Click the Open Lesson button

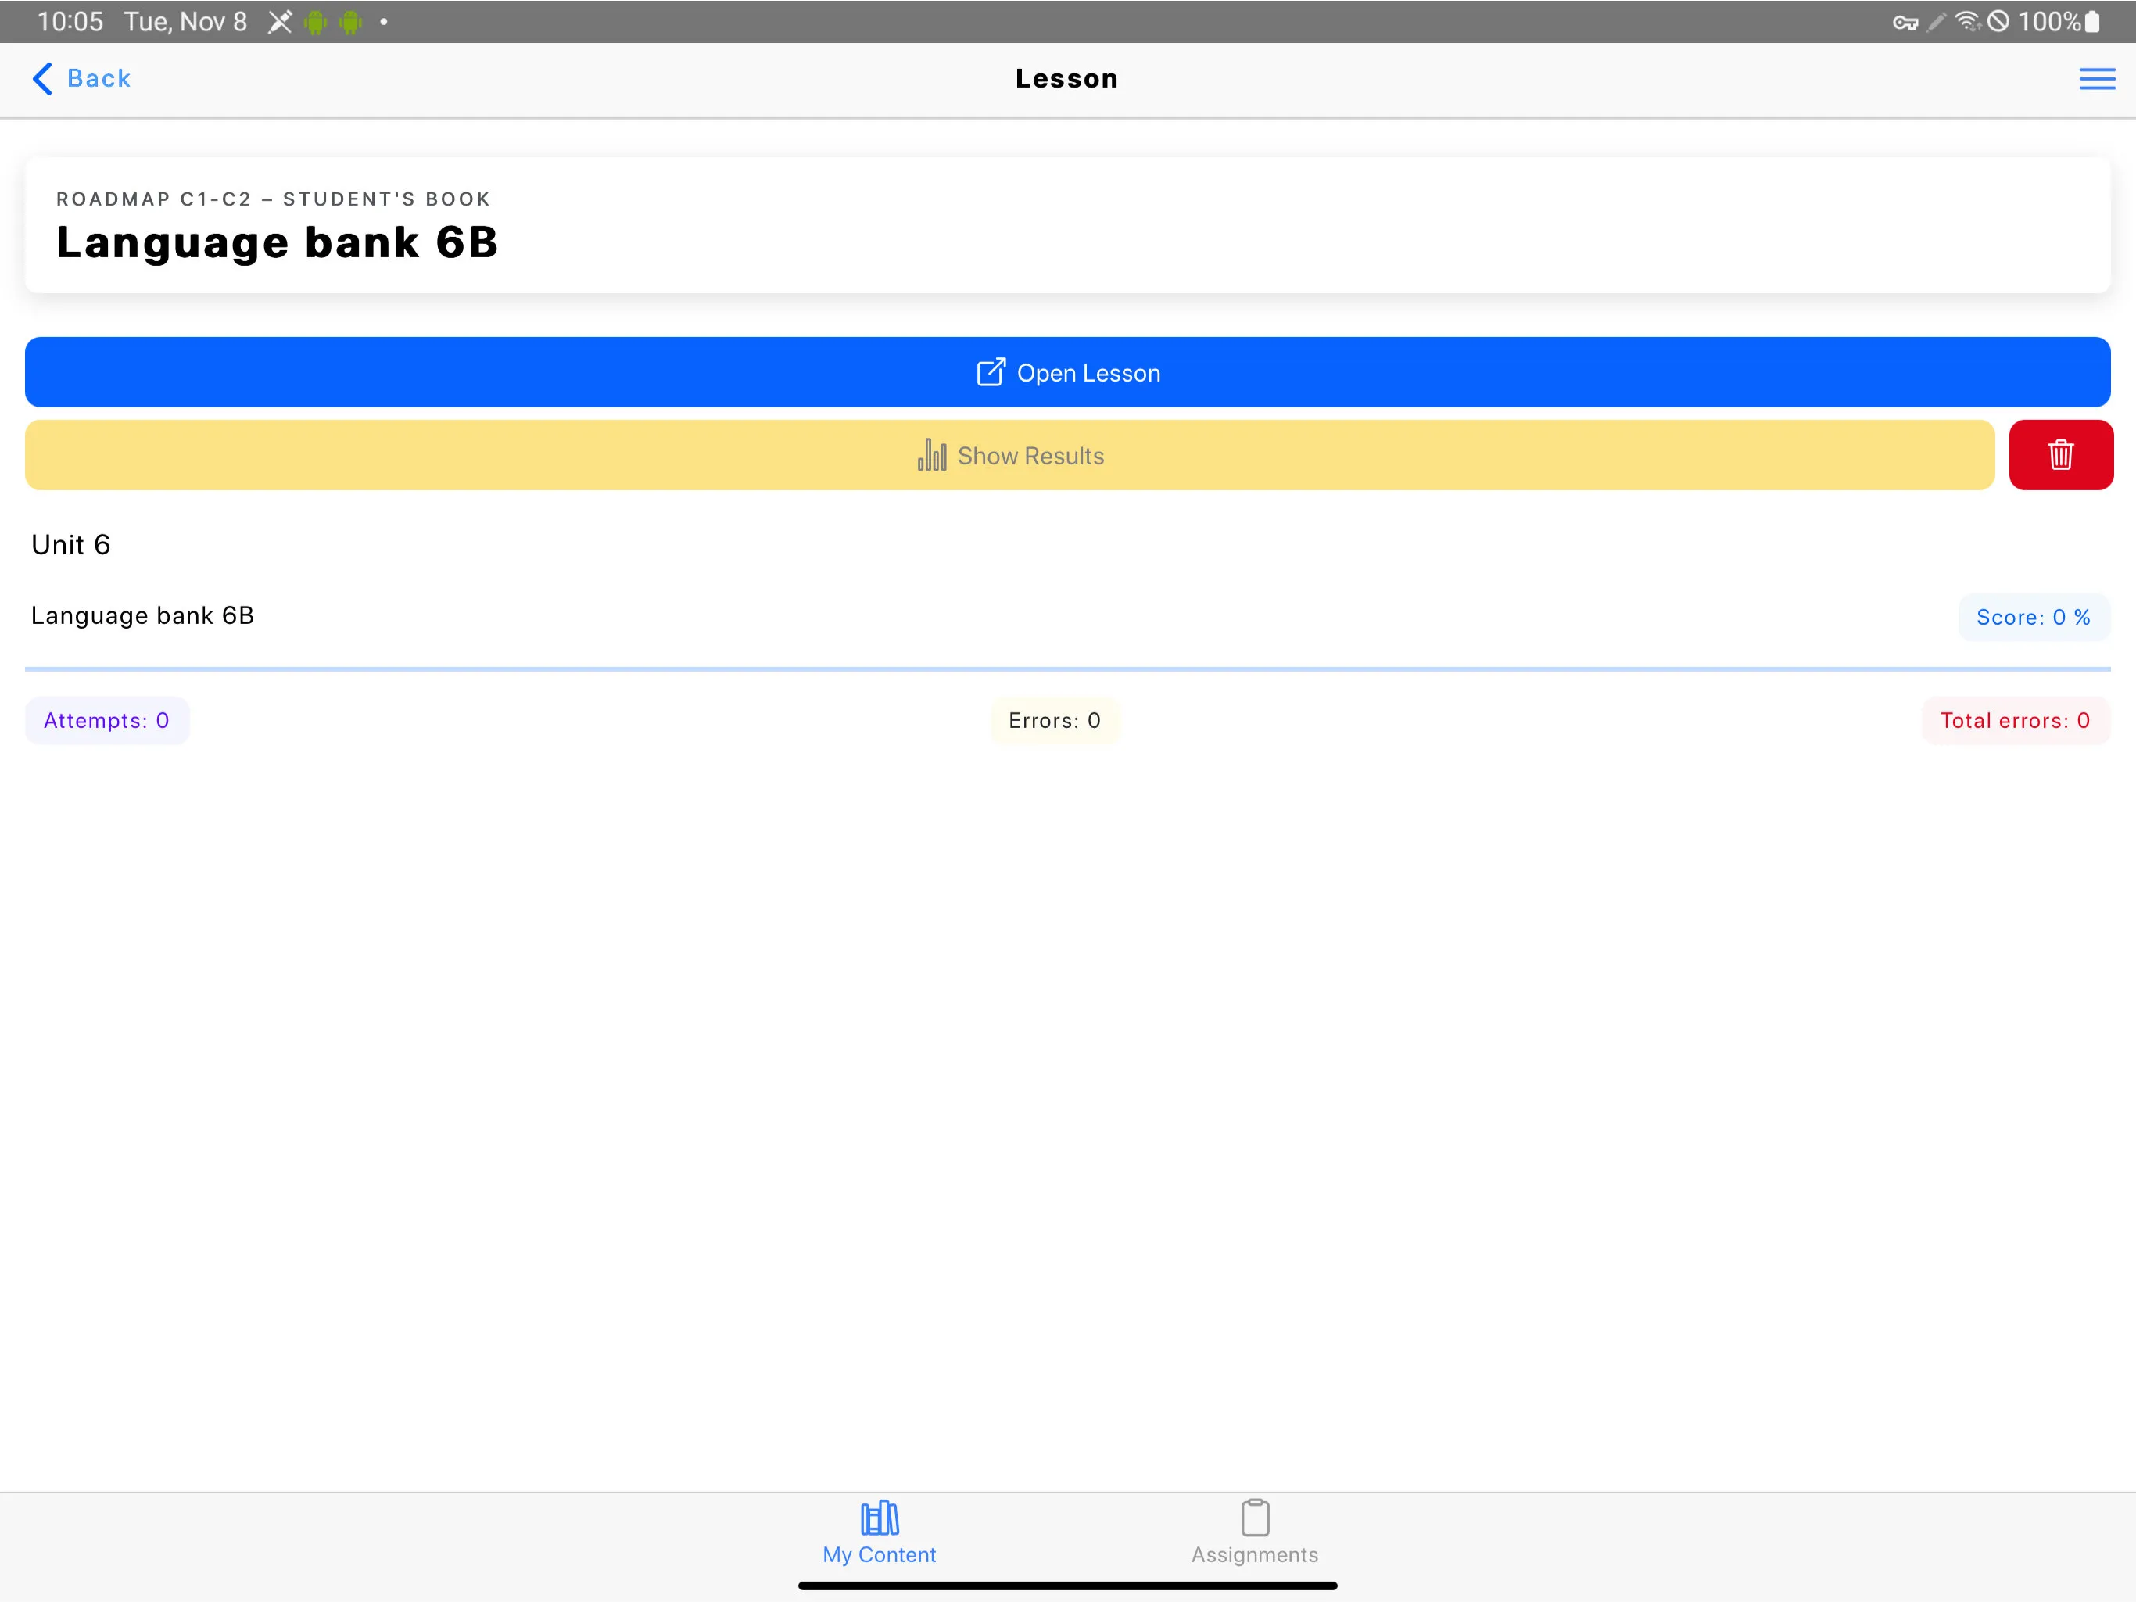click(1067, 372)
